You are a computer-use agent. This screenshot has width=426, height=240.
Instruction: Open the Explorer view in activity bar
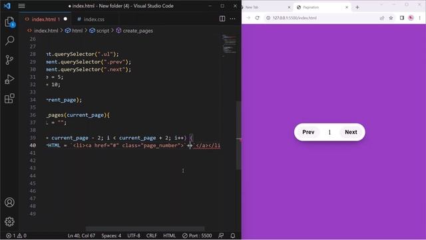coord(9,22)
